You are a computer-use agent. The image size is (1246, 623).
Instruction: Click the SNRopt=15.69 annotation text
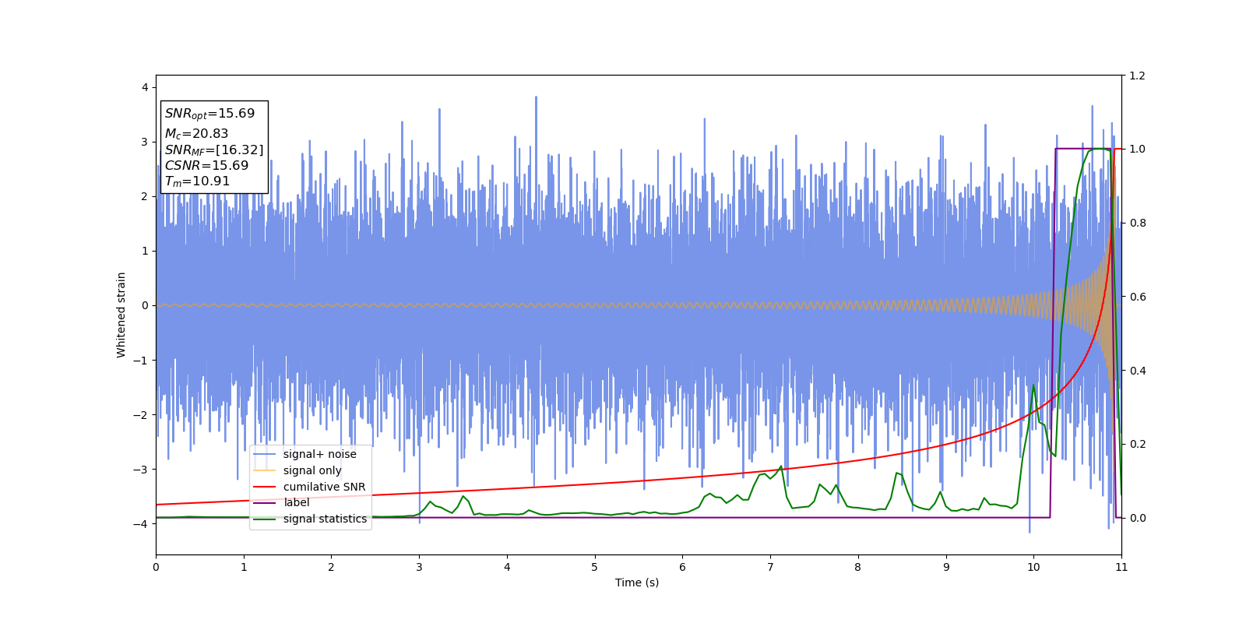pos(209,114)
